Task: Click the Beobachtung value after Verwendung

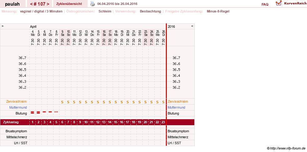Action: pyautogui.click(x=150, y=11)
